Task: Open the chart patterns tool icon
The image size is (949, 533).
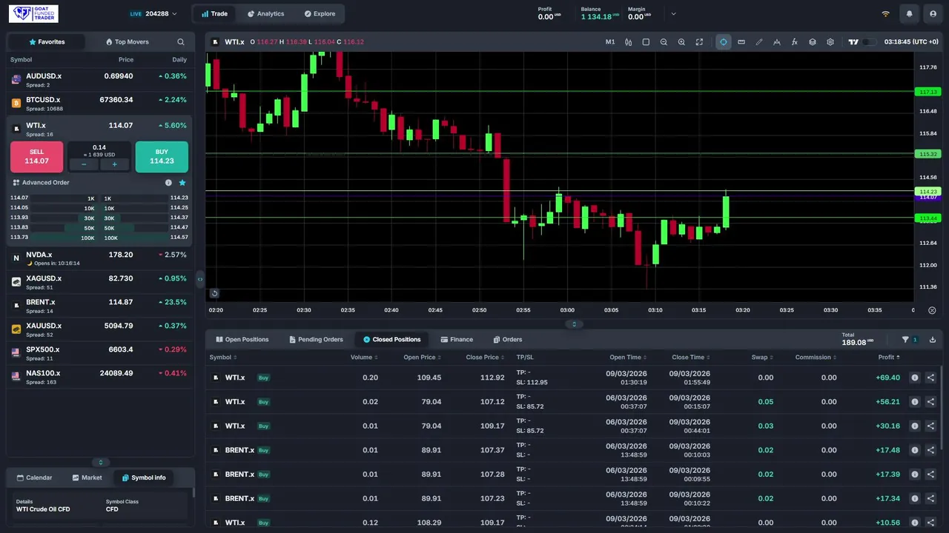Action: click(x=777, y=42)
